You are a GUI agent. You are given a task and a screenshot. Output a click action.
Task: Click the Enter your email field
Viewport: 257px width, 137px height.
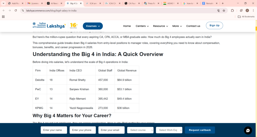tap(111, 130)
